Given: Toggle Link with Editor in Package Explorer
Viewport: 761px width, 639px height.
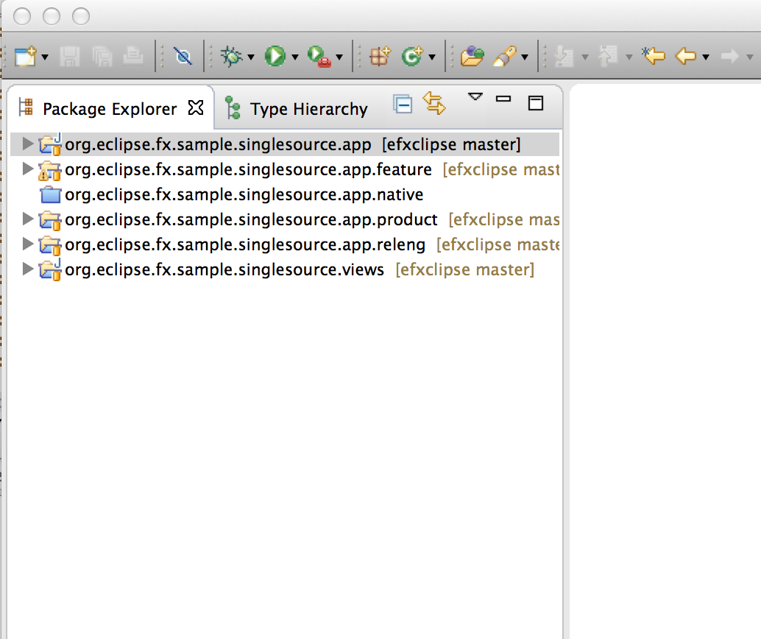Looking at the screenshot, I should [x=434, y=104].
